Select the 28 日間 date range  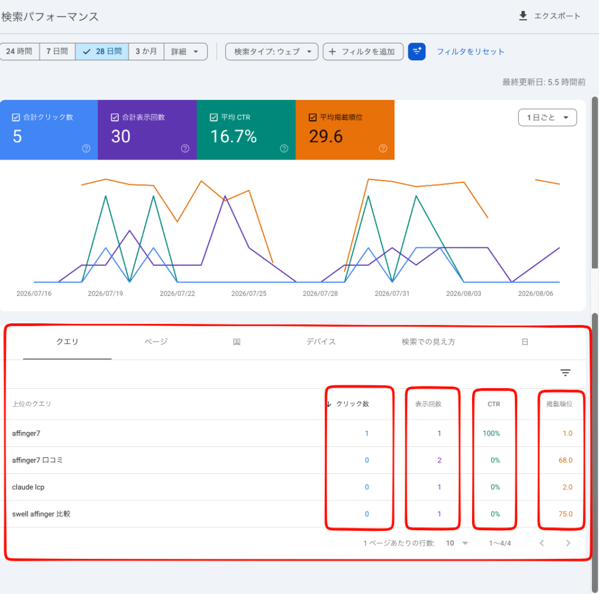pyautogui.click(x=102, y=51)
